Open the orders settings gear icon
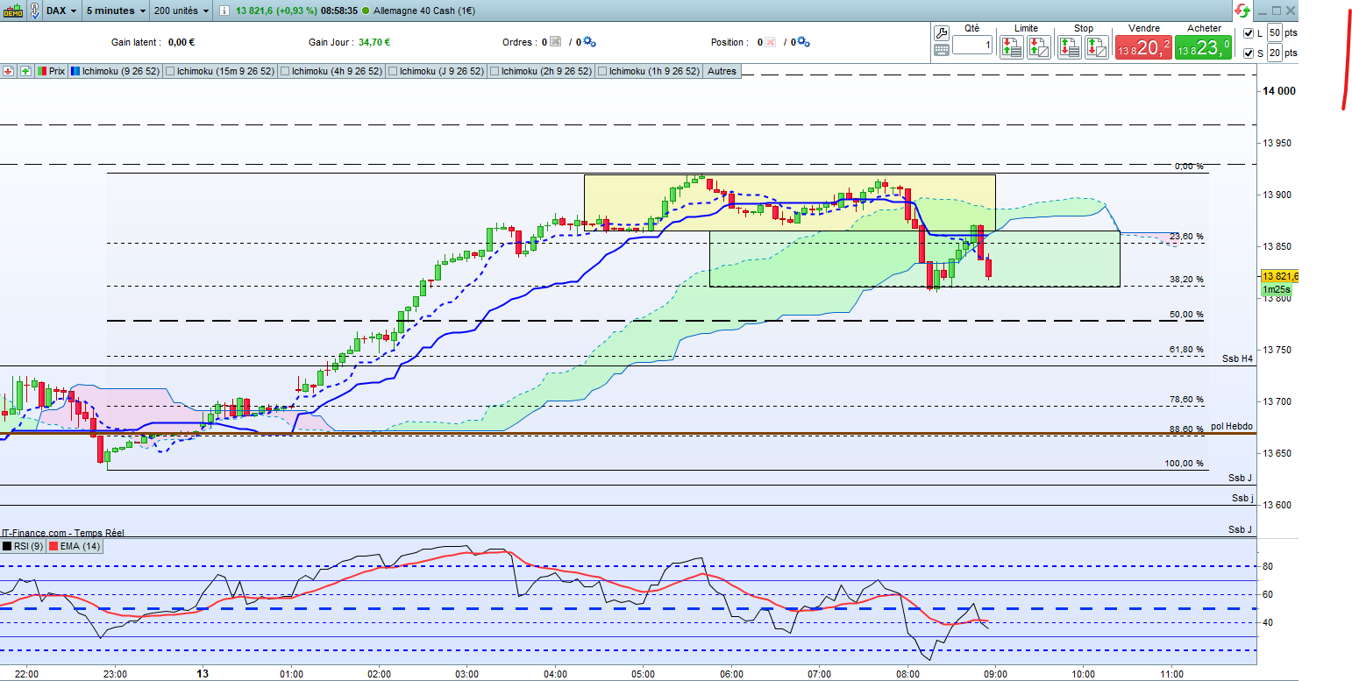The width and height of the screenshot is (1352, 681). (x=589, y=42)
